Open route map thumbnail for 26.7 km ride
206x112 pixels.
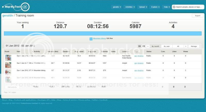pos(8,65)
